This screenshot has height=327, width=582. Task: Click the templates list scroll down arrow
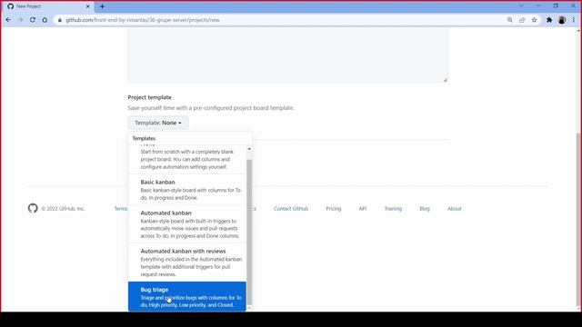click(x=249, y=308)
